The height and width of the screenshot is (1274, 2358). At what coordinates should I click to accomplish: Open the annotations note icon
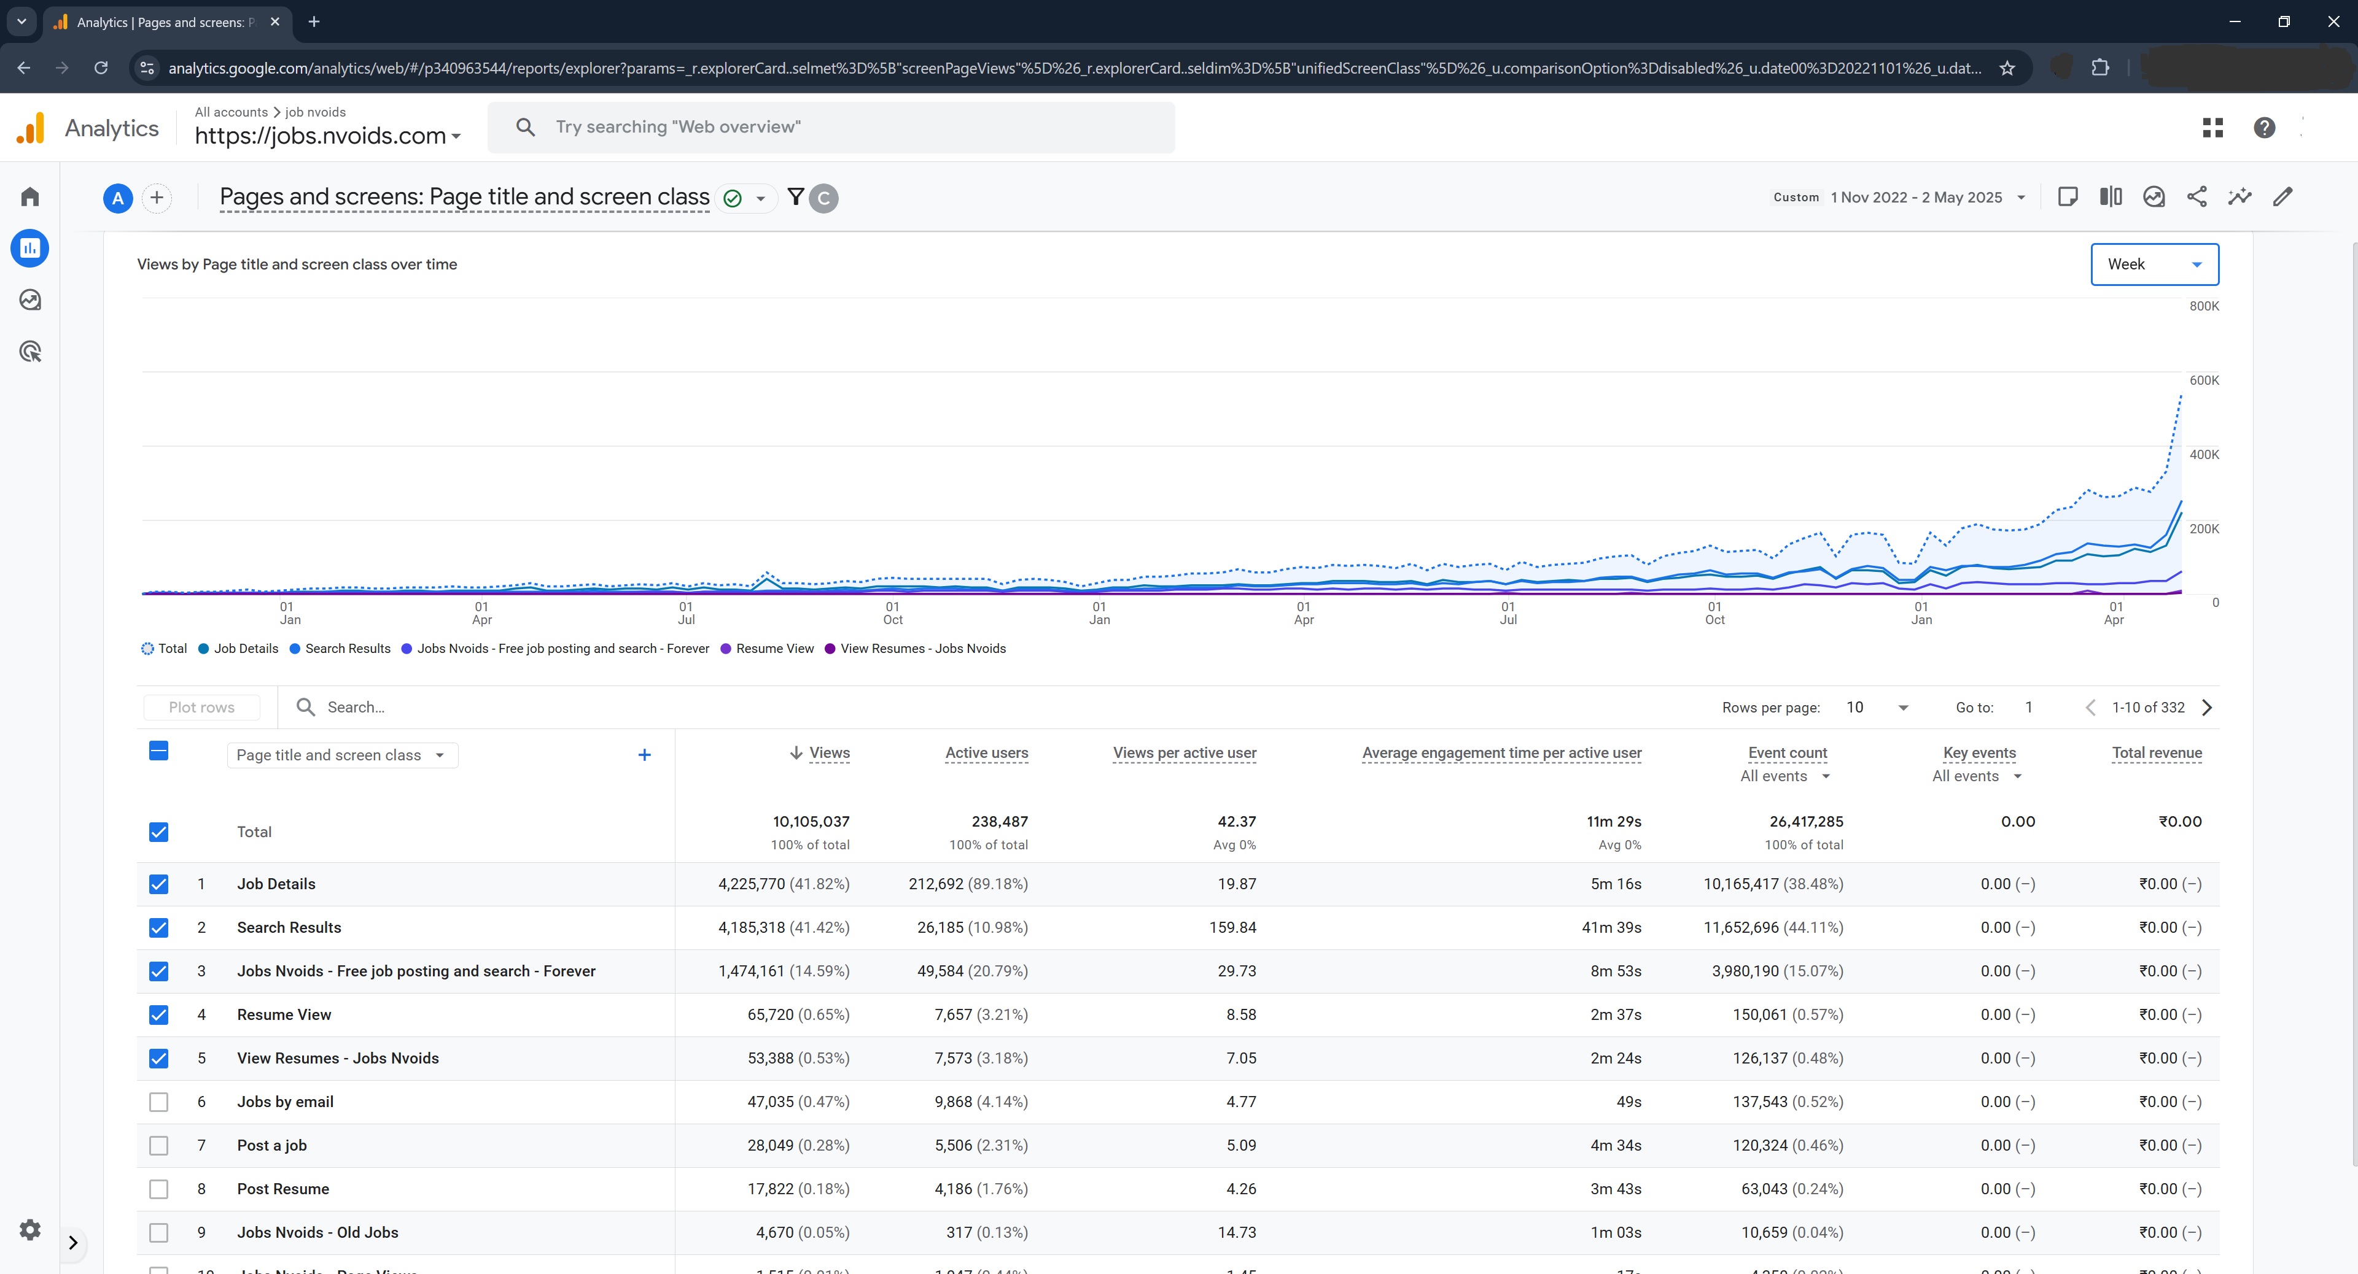point(2067,196)
